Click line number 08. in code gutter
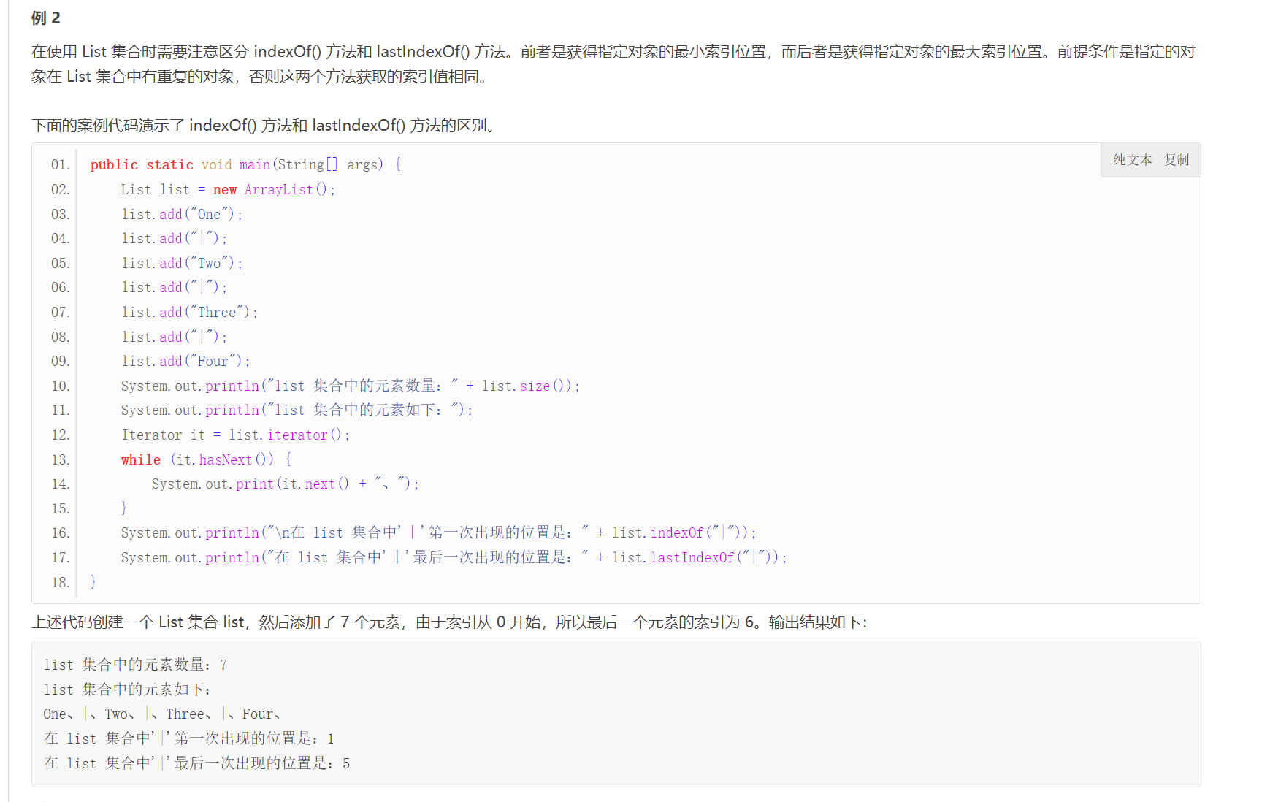 click(61, 337)
